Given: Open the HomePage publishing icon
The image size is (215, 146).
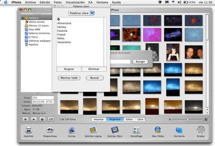Looking at the screenshot, I should click(136, 130).
